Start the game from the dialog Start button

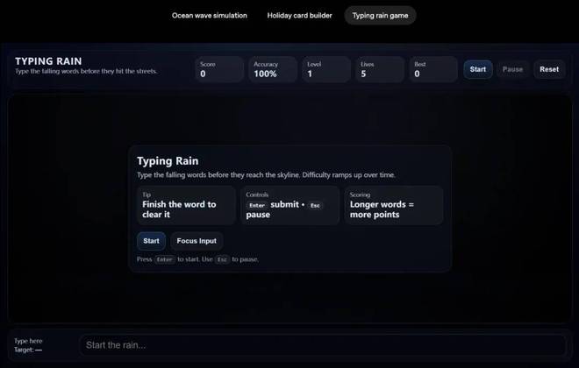tap(151, 241)
